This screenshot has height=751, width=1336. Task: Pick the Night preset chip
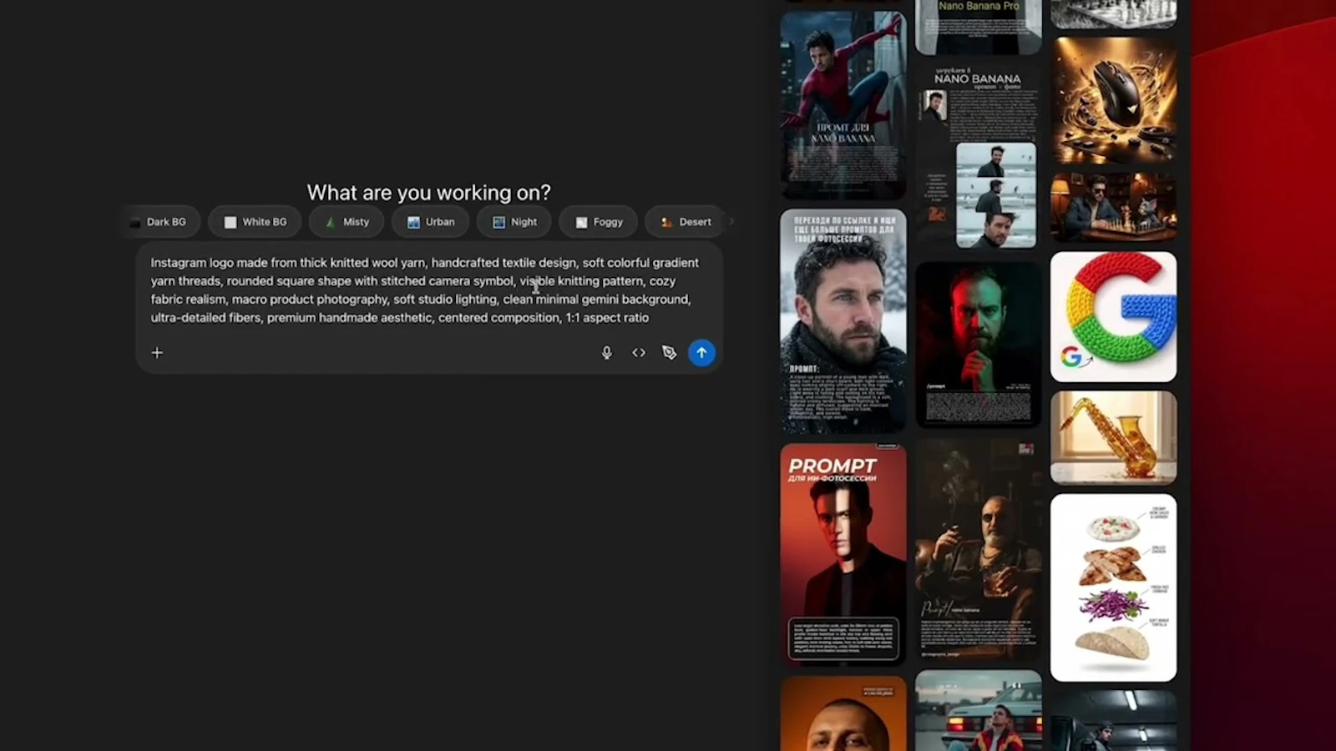tap(514, 222)
